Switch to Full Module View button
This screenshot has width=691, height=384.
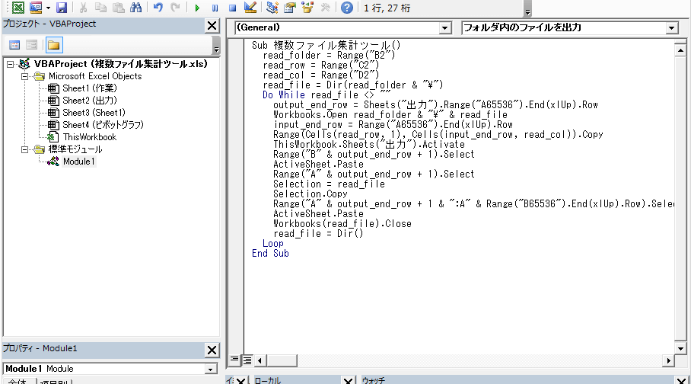pos(247,360)
